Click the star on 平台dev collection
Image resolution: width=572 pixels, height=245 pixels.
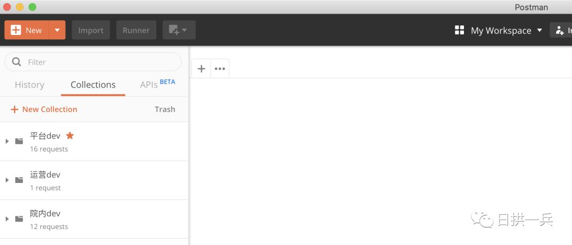pyautogui.click(x=70, y=136)
